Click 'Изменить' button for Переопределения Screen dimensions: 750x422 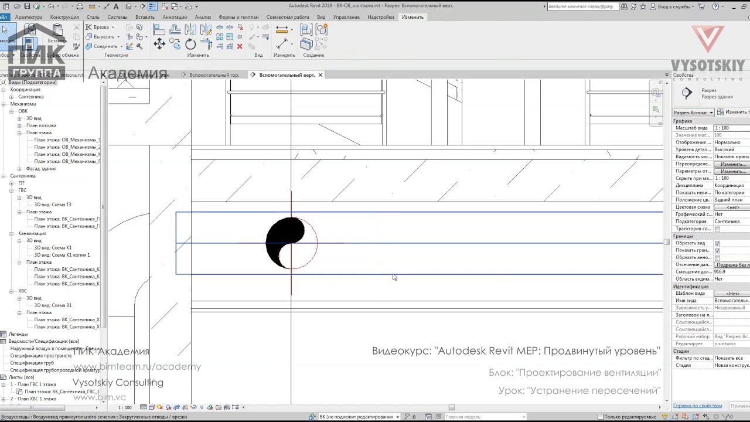tap(732, 164)
